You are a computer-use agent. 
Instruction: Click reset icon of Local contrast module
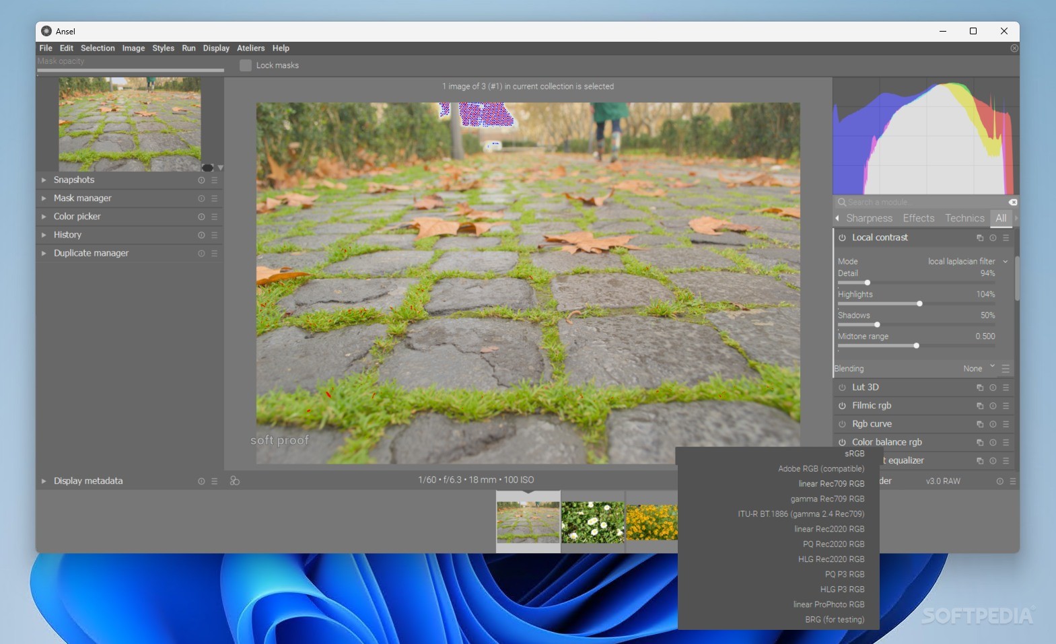(x=993, y=238)
